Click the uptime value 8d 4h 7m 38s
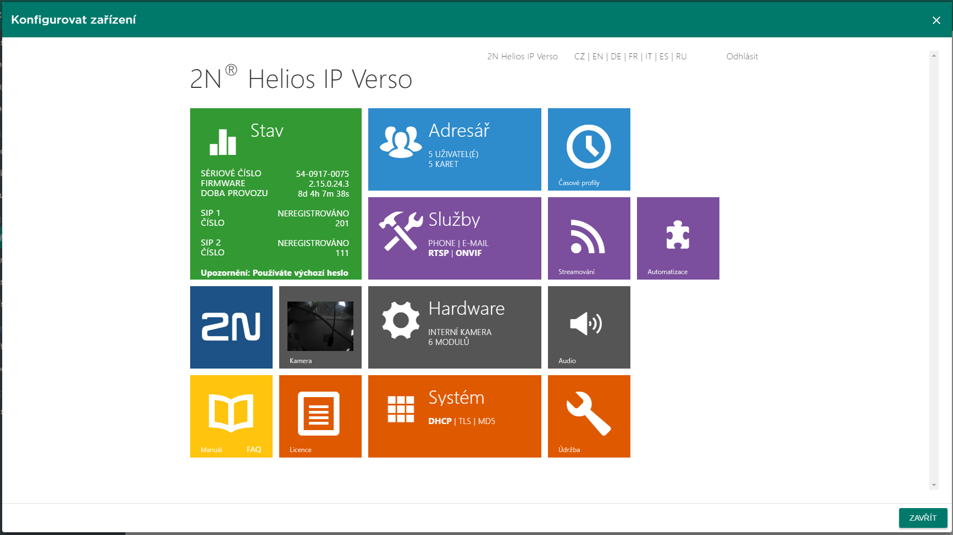The image size is (953, 535). coord(324,193)
